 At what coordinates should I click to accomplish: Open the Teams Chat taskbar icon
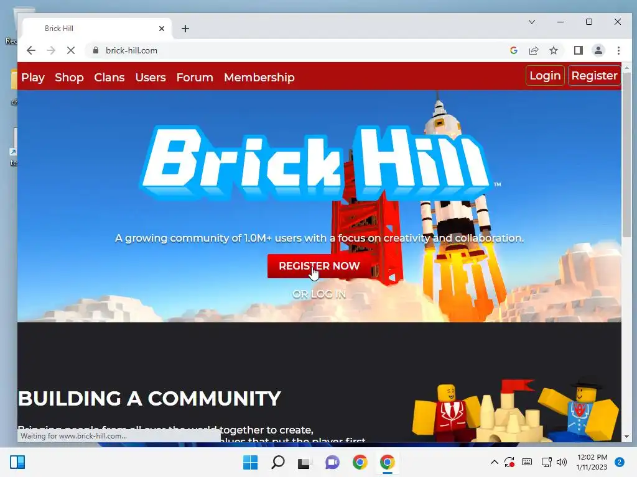pos(332,462)
